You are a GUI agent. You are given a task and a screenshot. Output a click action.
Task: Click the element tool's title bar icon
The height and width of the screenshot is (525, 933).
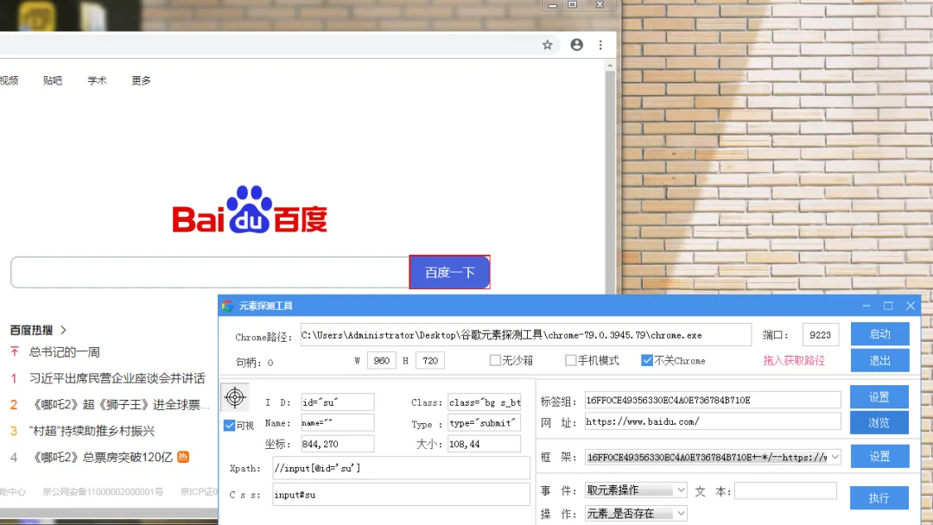coord(227,306)
